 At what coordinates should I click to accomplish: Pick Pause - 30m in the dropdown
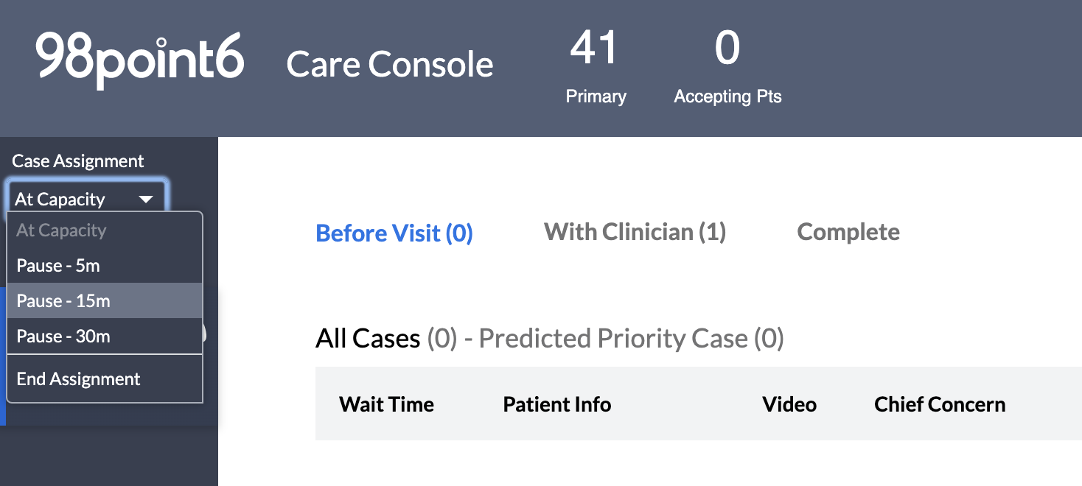[105, 337]
